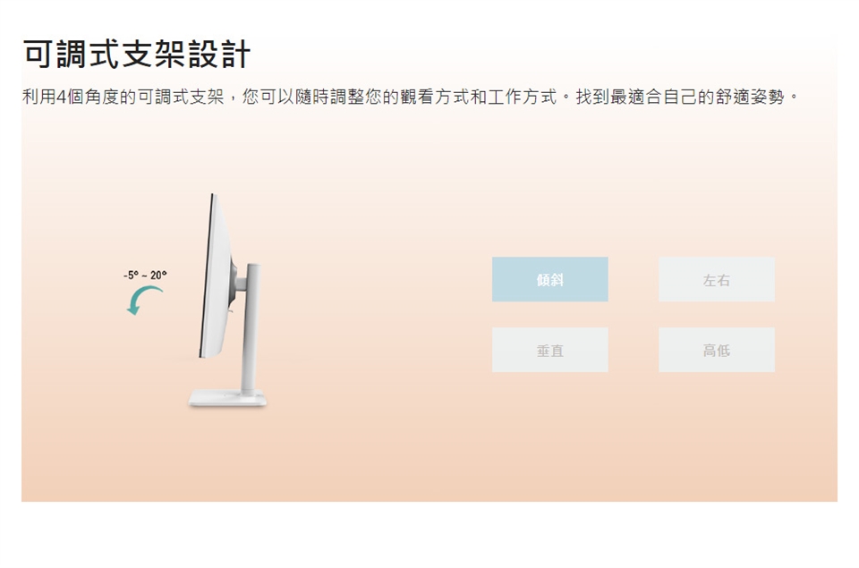This screenshot has height=568, width=859.
Task: Click the hinge joining monitor and stand
Action: point(240,284)
